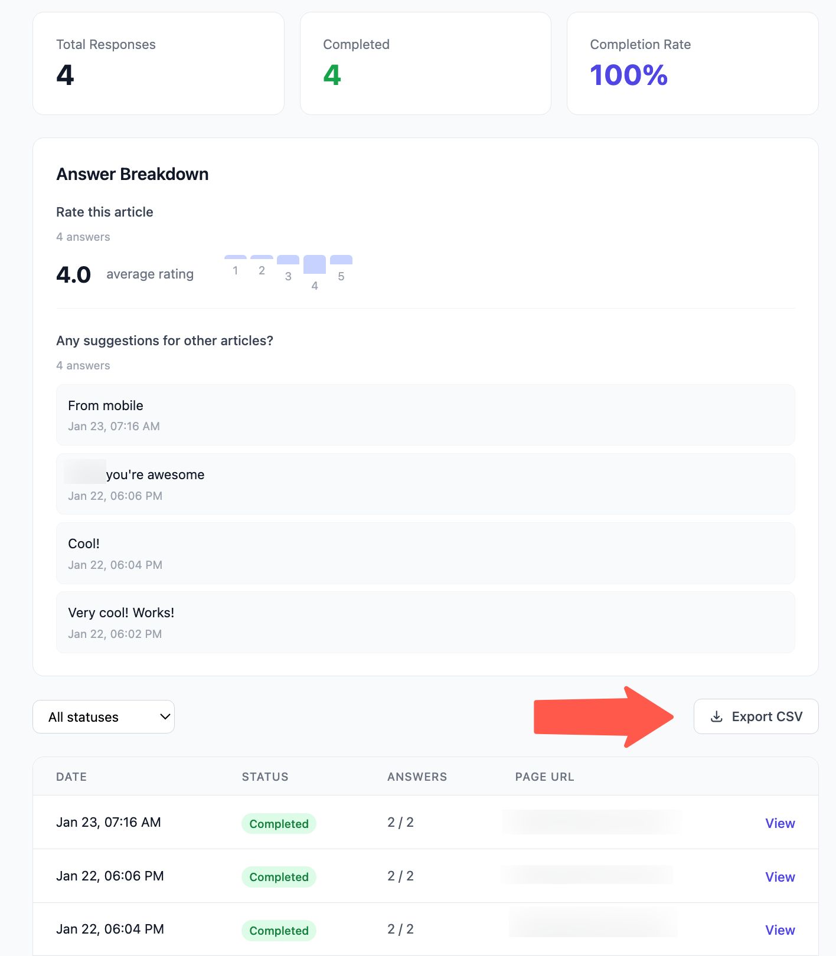Screen dimensions: 836x956
Task: Click the rating bar above number 2
Action: click(x=262, y=257)
